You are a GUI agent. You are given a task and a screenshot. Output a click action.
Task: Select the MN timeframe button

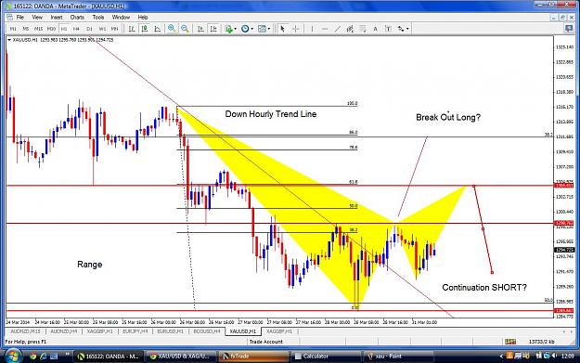115,29
